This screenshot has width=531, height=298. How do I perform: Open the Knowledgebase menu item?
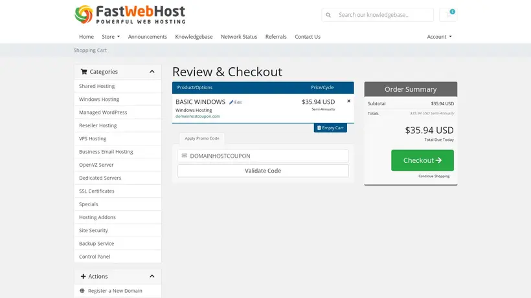pos(194,36)
